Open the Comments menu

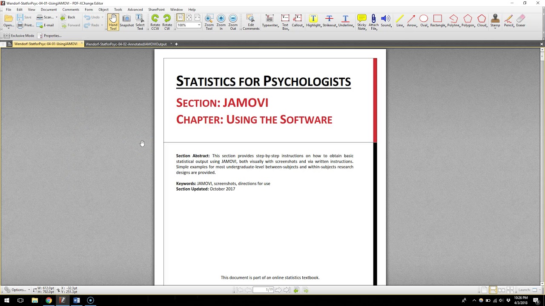(71, 9)
